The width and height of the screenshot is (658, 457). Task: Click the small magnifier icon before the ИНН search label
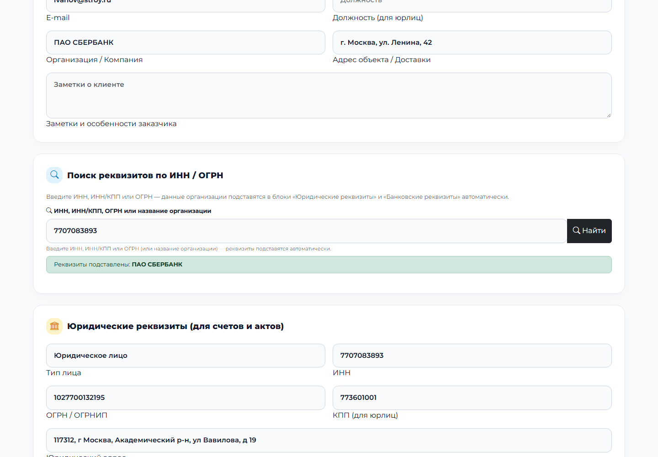coord(49,211)
